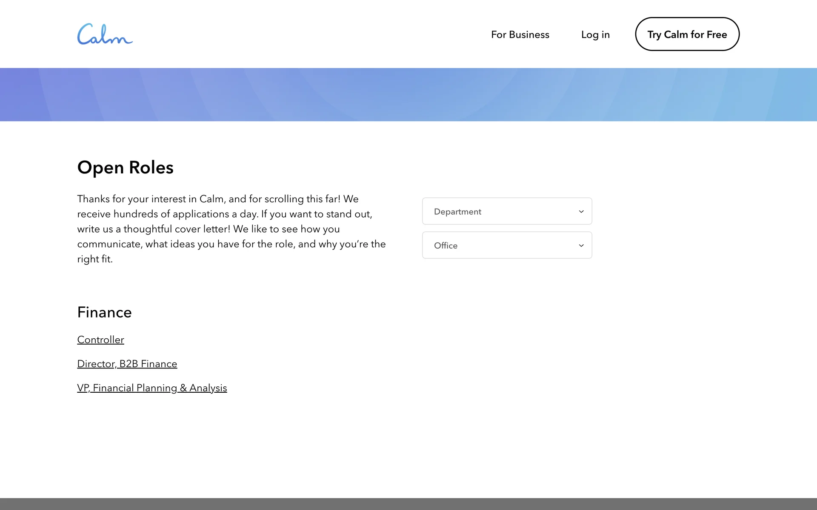Click the Office placeholder text
Viewport: 817px width, 510px height.
[446, 246]
